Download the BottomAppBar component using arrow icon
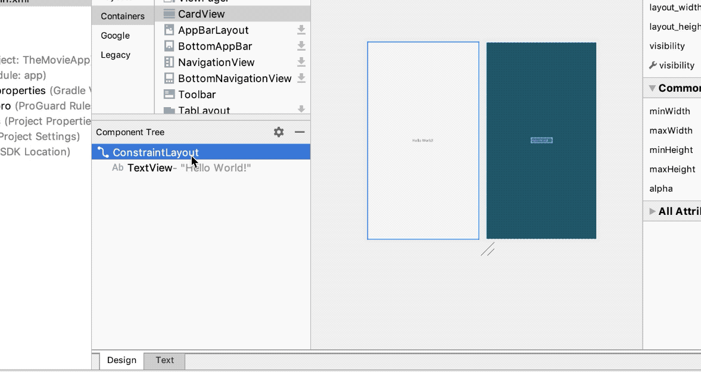 301,46
